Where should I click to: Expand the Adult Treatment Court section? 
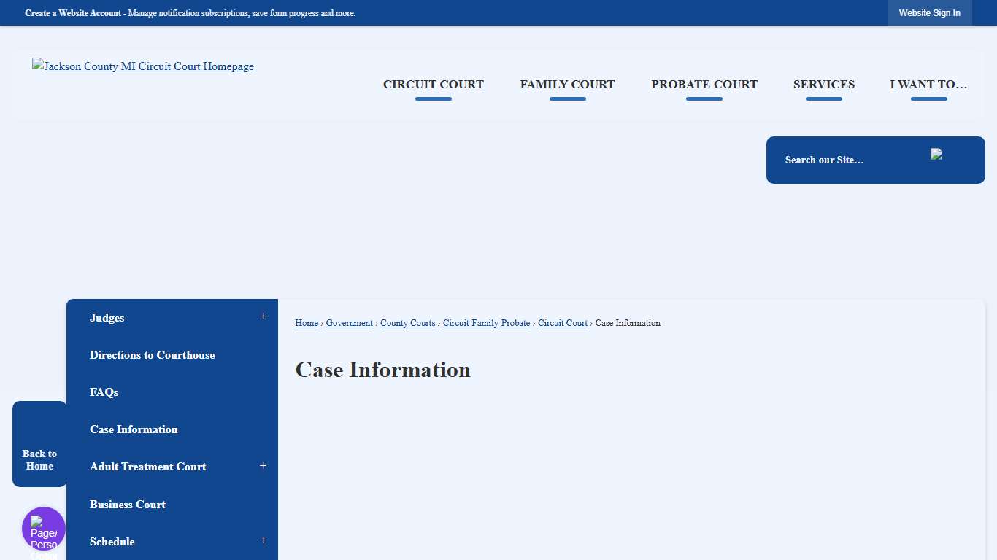tap(263, 466)
